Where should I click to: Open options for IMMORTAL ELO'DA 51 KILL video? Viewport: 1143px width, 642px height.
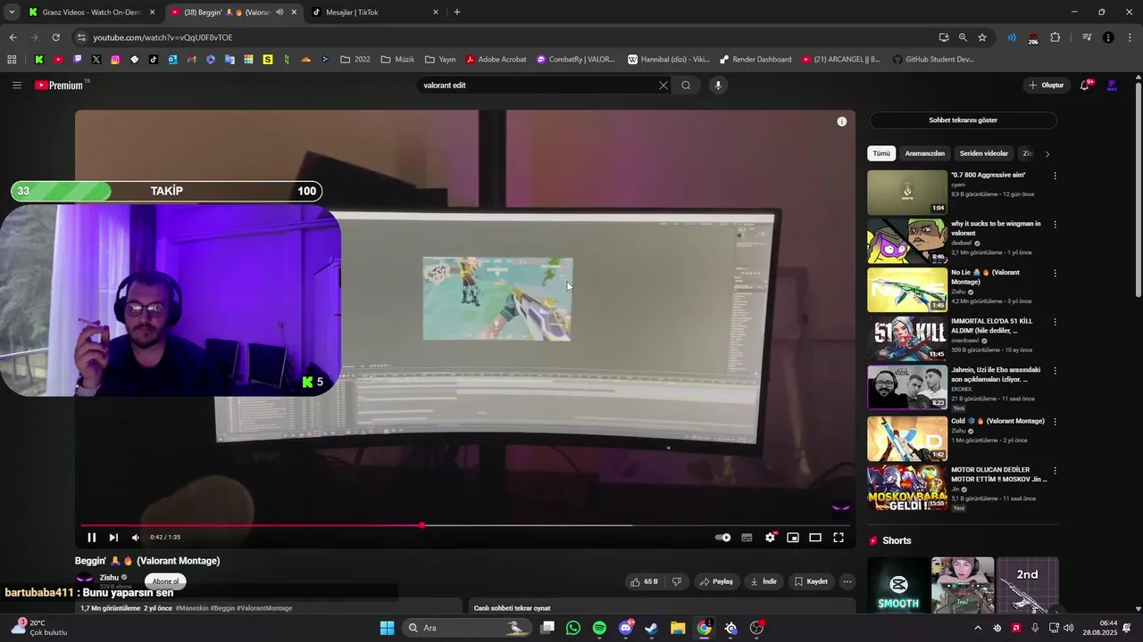(1055, 322)
